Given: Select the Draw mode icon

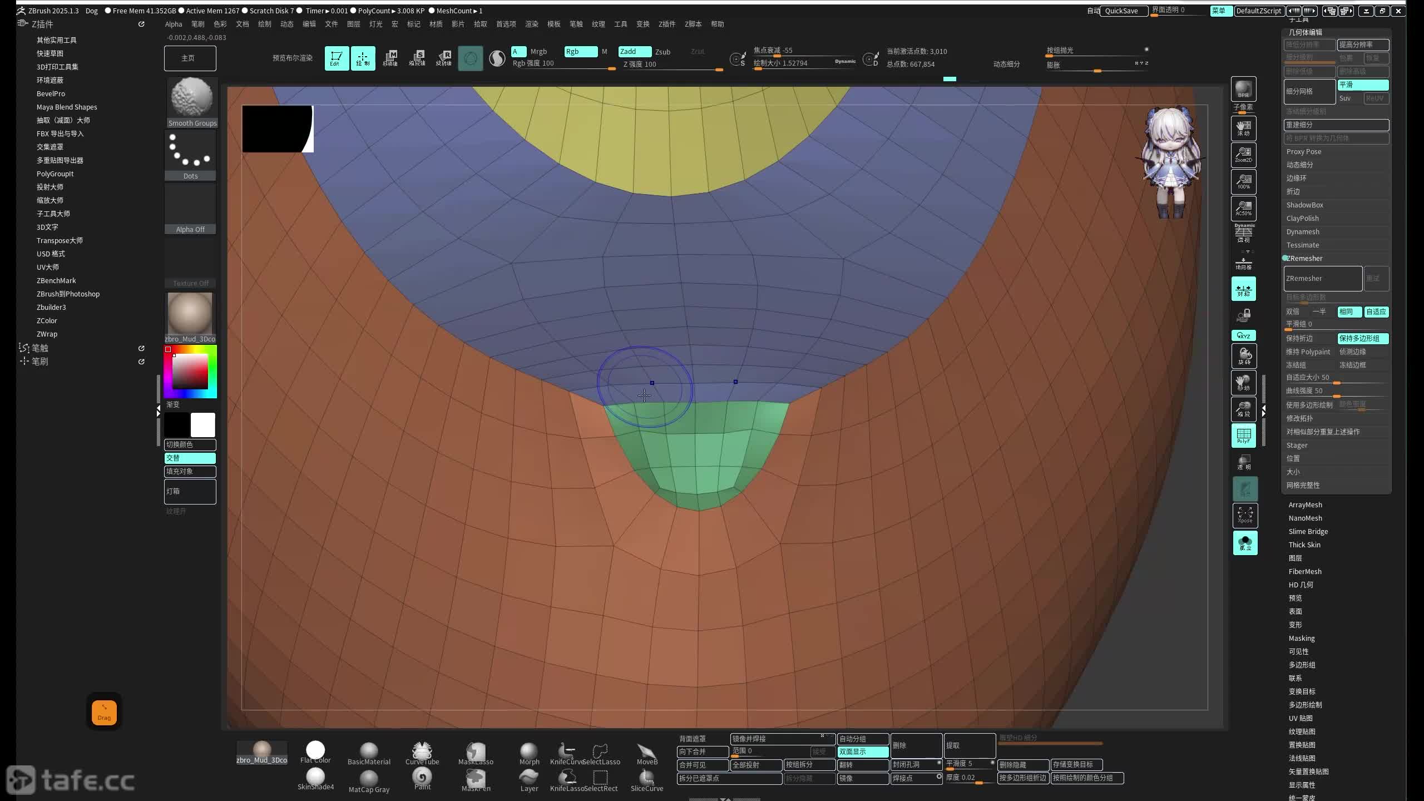Looking at the screenshot, I should pos(363,58).
